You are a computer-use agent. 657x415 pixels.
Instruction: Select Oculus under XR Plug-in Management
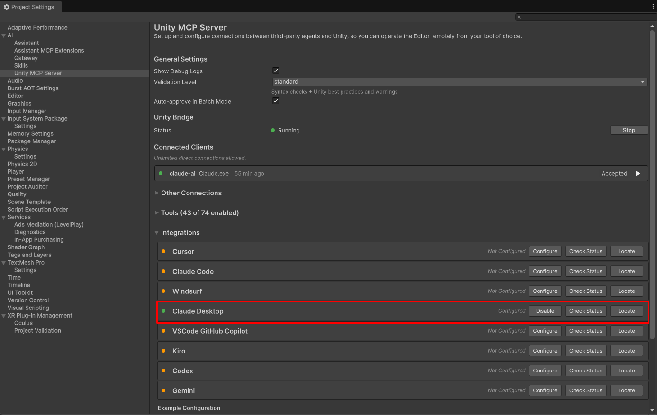pos(23,323)
